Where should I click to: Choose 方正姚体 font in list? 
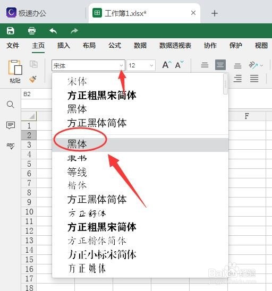[140, 268]
